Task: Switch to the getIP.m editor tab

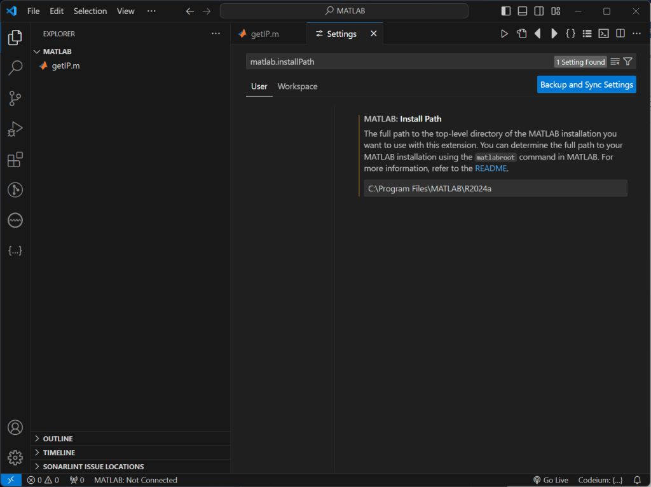Action: pyautogui.click(x=268, y=34)
